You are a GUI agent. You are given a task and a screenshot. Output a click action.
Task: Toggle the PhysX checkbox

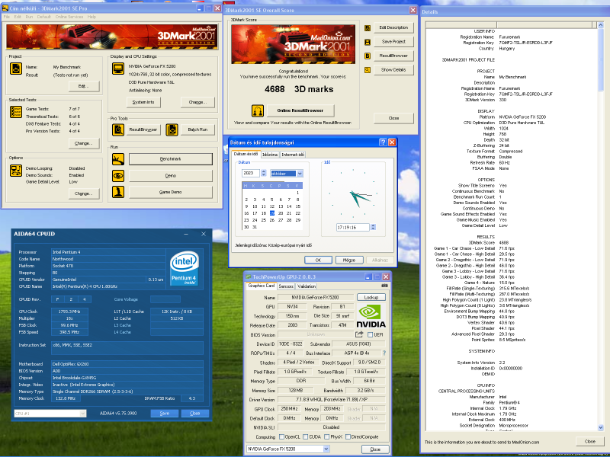point(327,436)
